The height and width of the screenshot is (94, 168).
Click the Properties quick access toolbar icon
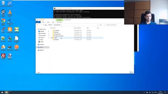(x=40, y=20)
